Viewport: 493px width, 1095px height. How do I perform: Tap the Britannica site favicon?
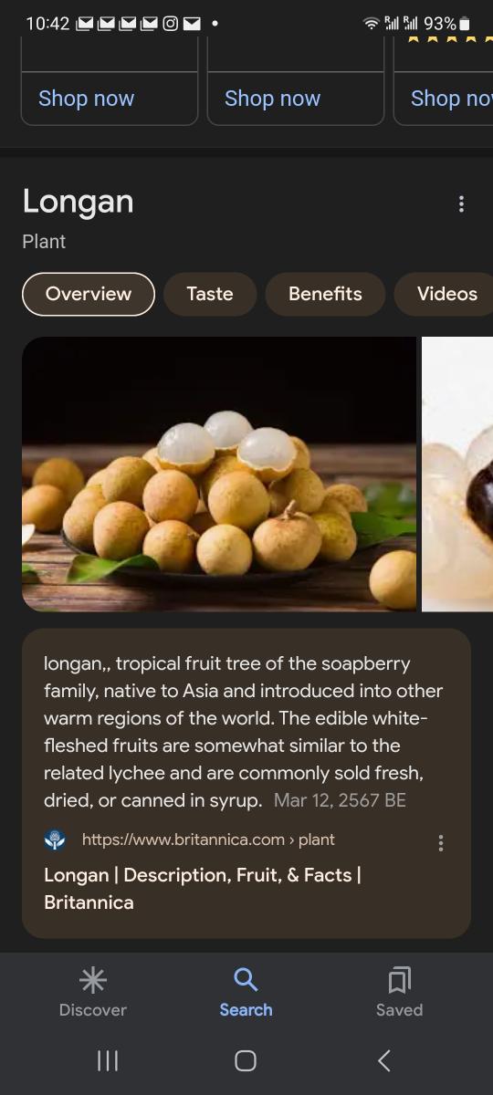pyautogui.click(x=55, y=839)
